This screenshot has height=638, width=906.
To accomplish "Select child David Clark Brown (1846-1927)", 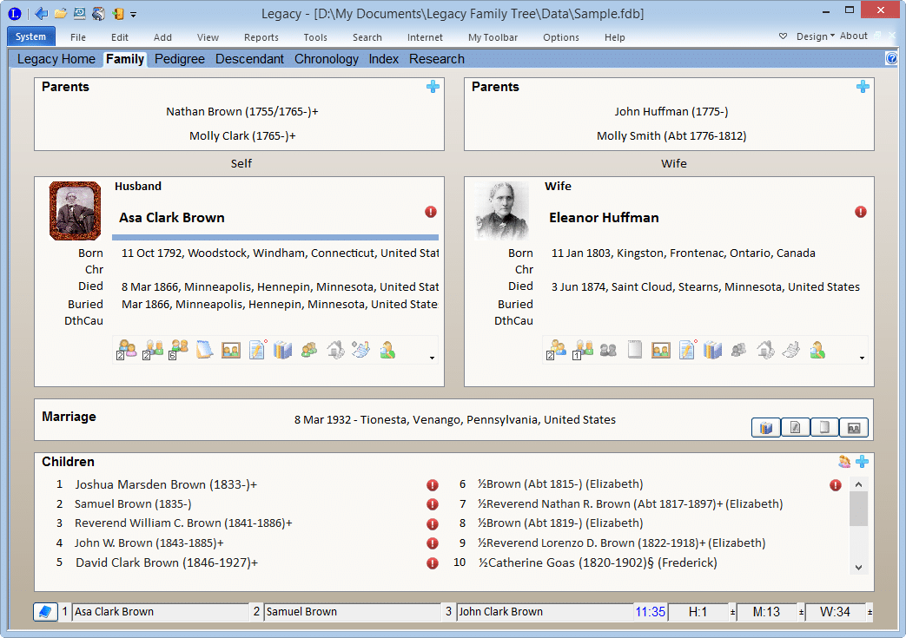I will (167, 562).
